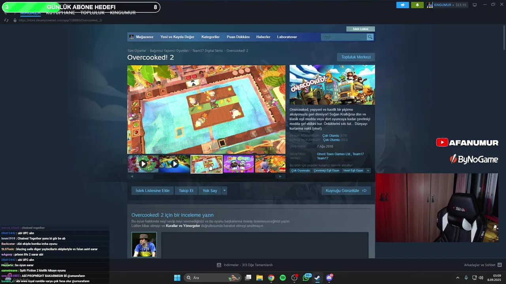Click the review text box
The width and height of the screenshot is (506, 284).
(264, 245)
